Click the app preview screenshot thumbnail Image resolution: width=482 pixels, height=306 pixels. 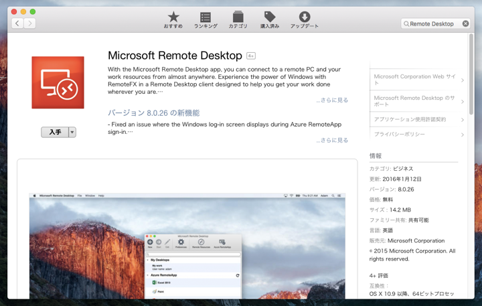pos(187,246)
